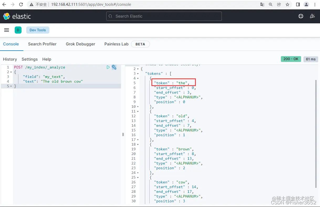Click the "start_offset" : 8 line
The height and width of the screenshot is (207, 320).
point(175,154)
